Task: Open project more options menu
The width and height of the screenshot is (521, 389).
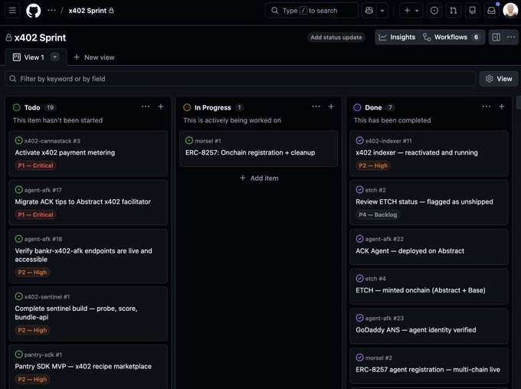Action: (x=511, y=37)
